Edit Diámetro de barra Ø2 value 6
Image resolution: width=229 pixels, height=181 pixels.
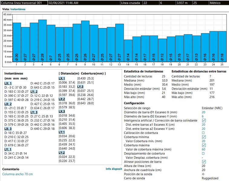[x=203, y=116]
